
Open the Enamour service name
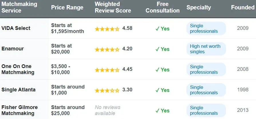pyautogui.click(x=13, y=49)
